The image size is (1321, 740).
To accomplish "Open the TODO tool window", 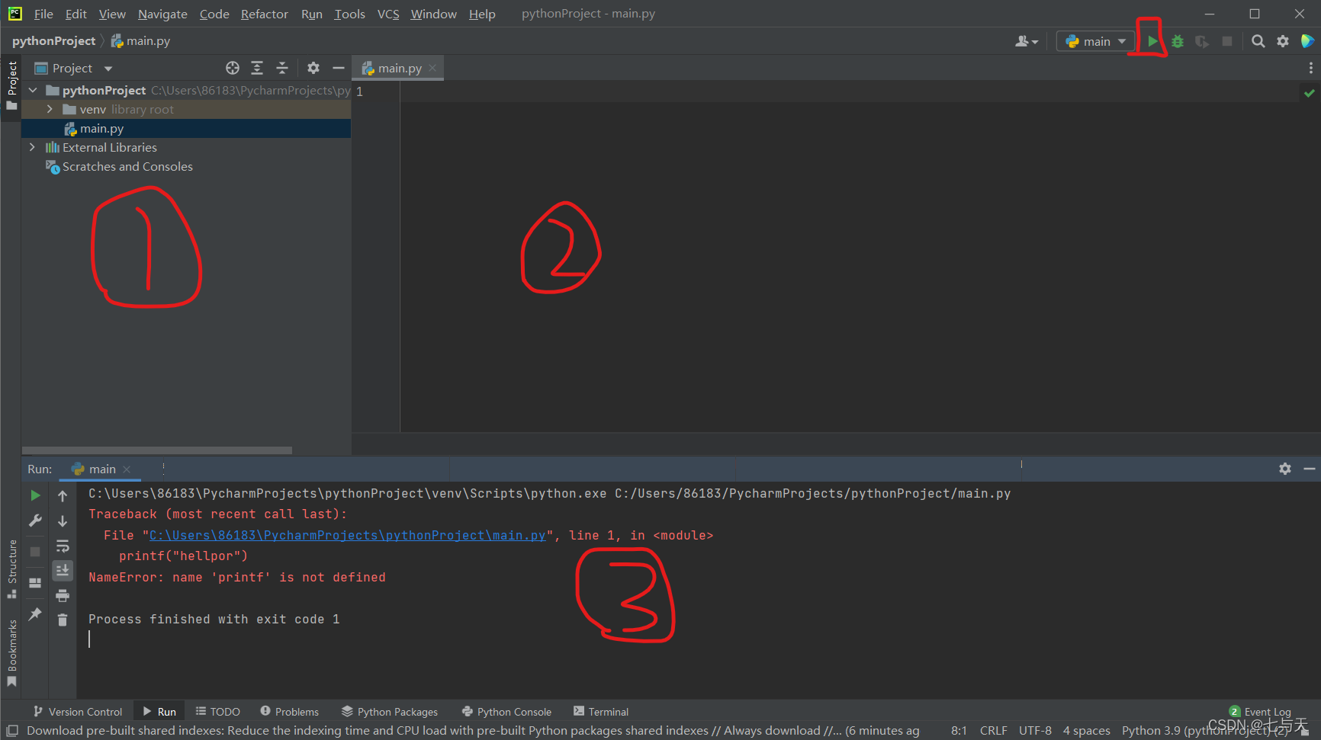I will click(218, 712).
